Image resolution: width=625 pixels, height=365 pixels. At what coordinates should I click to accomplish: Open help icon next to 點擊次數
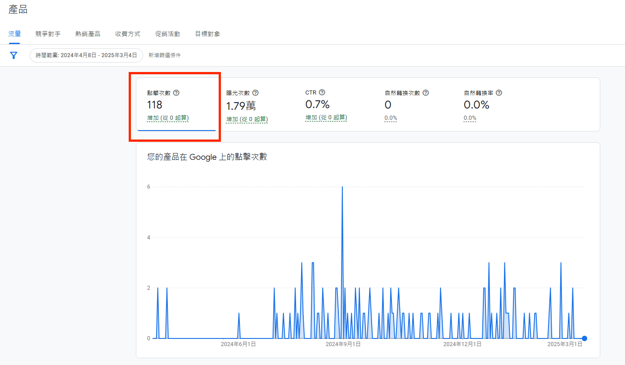click(x=176, y=93)
